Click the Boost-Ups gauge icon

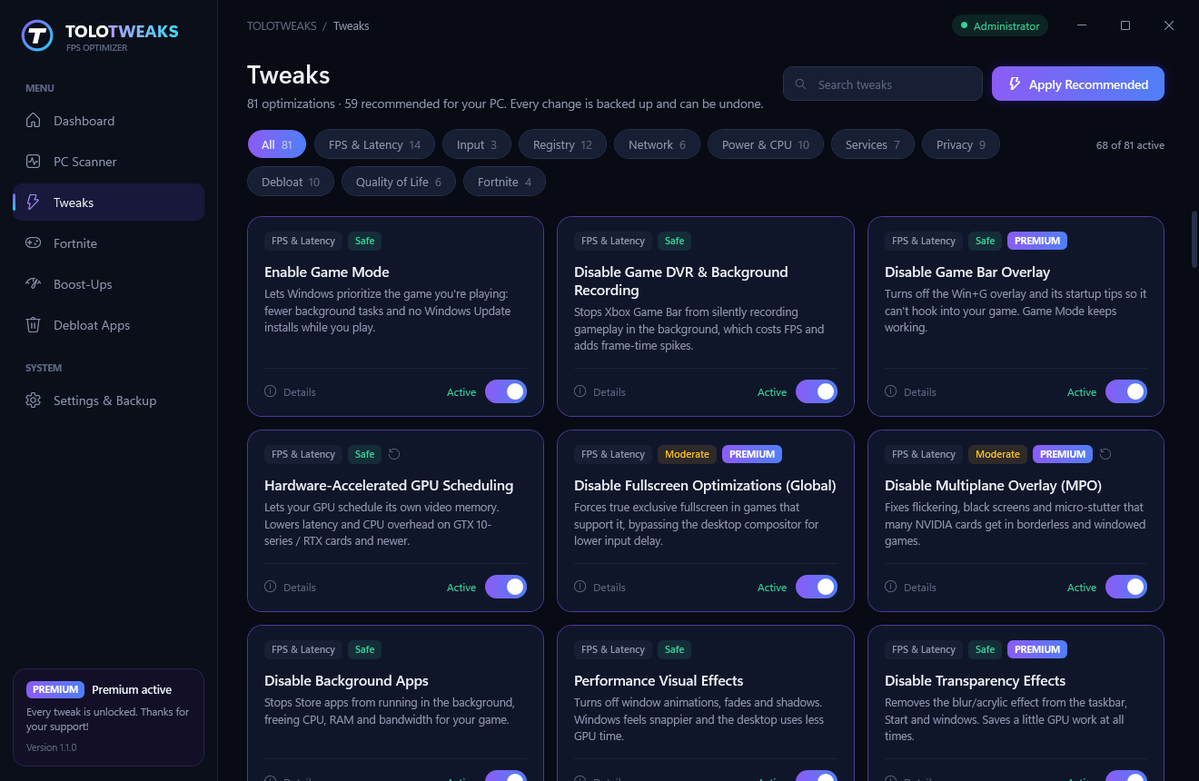34,284
